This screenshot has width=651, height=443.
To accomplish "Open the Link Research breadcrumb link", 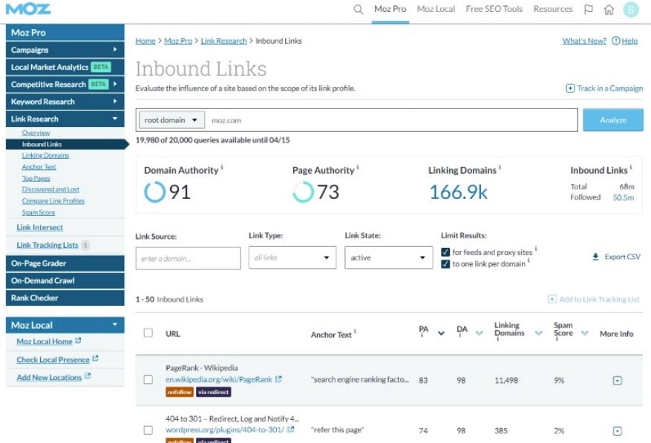I will (223, 41).
